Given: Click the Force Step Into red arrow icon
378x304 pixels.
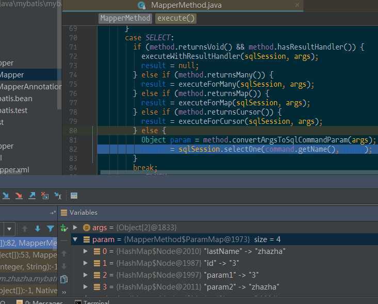Looking at the screenshot, I should point(19,196).
